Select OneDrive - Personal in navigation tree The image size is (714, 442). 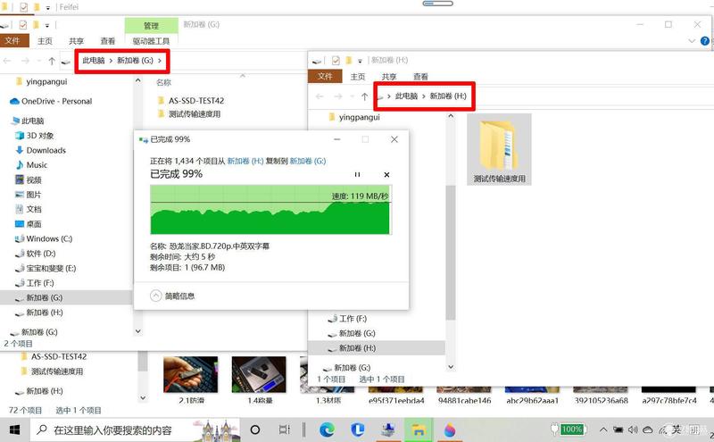pyautogui.click(x=51, y=101)
